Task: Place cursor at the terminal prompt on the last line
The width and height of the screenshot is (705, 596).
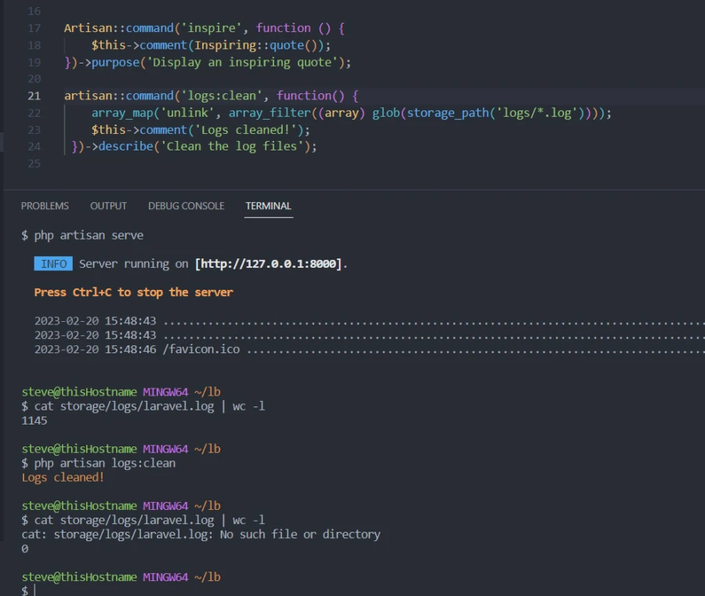Action: coord(35,590)
